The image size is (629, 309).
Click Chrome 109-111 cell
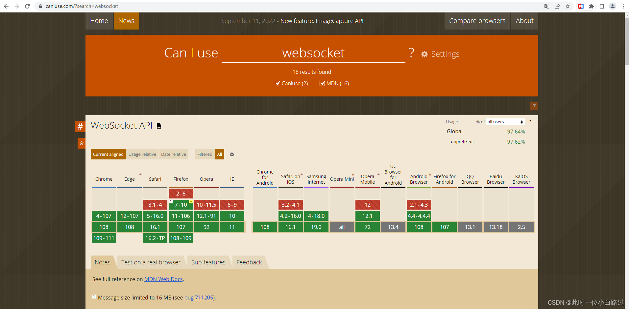click(104, 238)
